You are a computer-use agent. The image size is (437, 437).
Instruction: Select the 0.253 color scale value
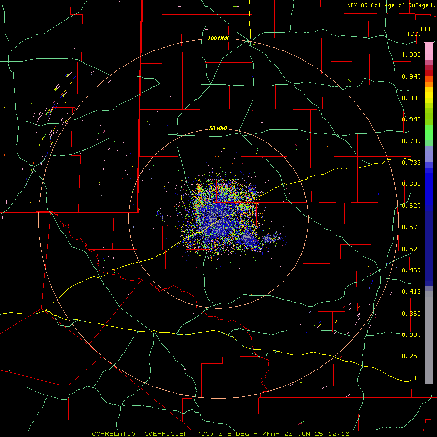click(x=411, y=356)
